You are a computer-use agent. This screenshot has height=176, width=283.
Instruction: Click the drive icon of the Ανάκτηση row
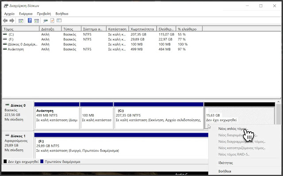click(x=5, y=49)
